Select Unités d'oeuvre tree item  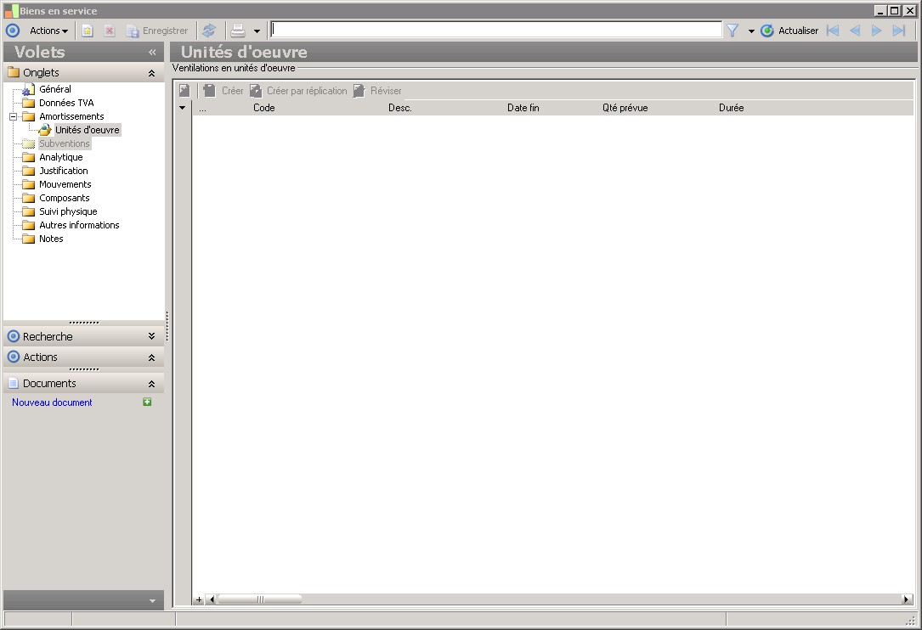87,130
